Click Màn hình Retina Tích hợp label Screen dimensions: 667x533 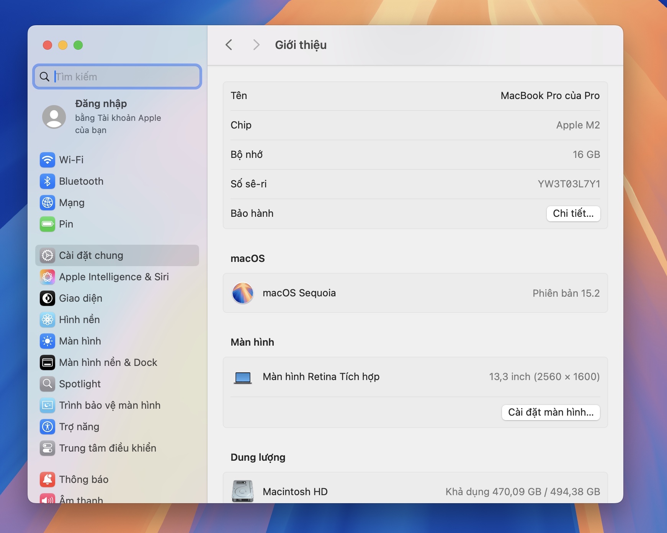coord(321,377)
